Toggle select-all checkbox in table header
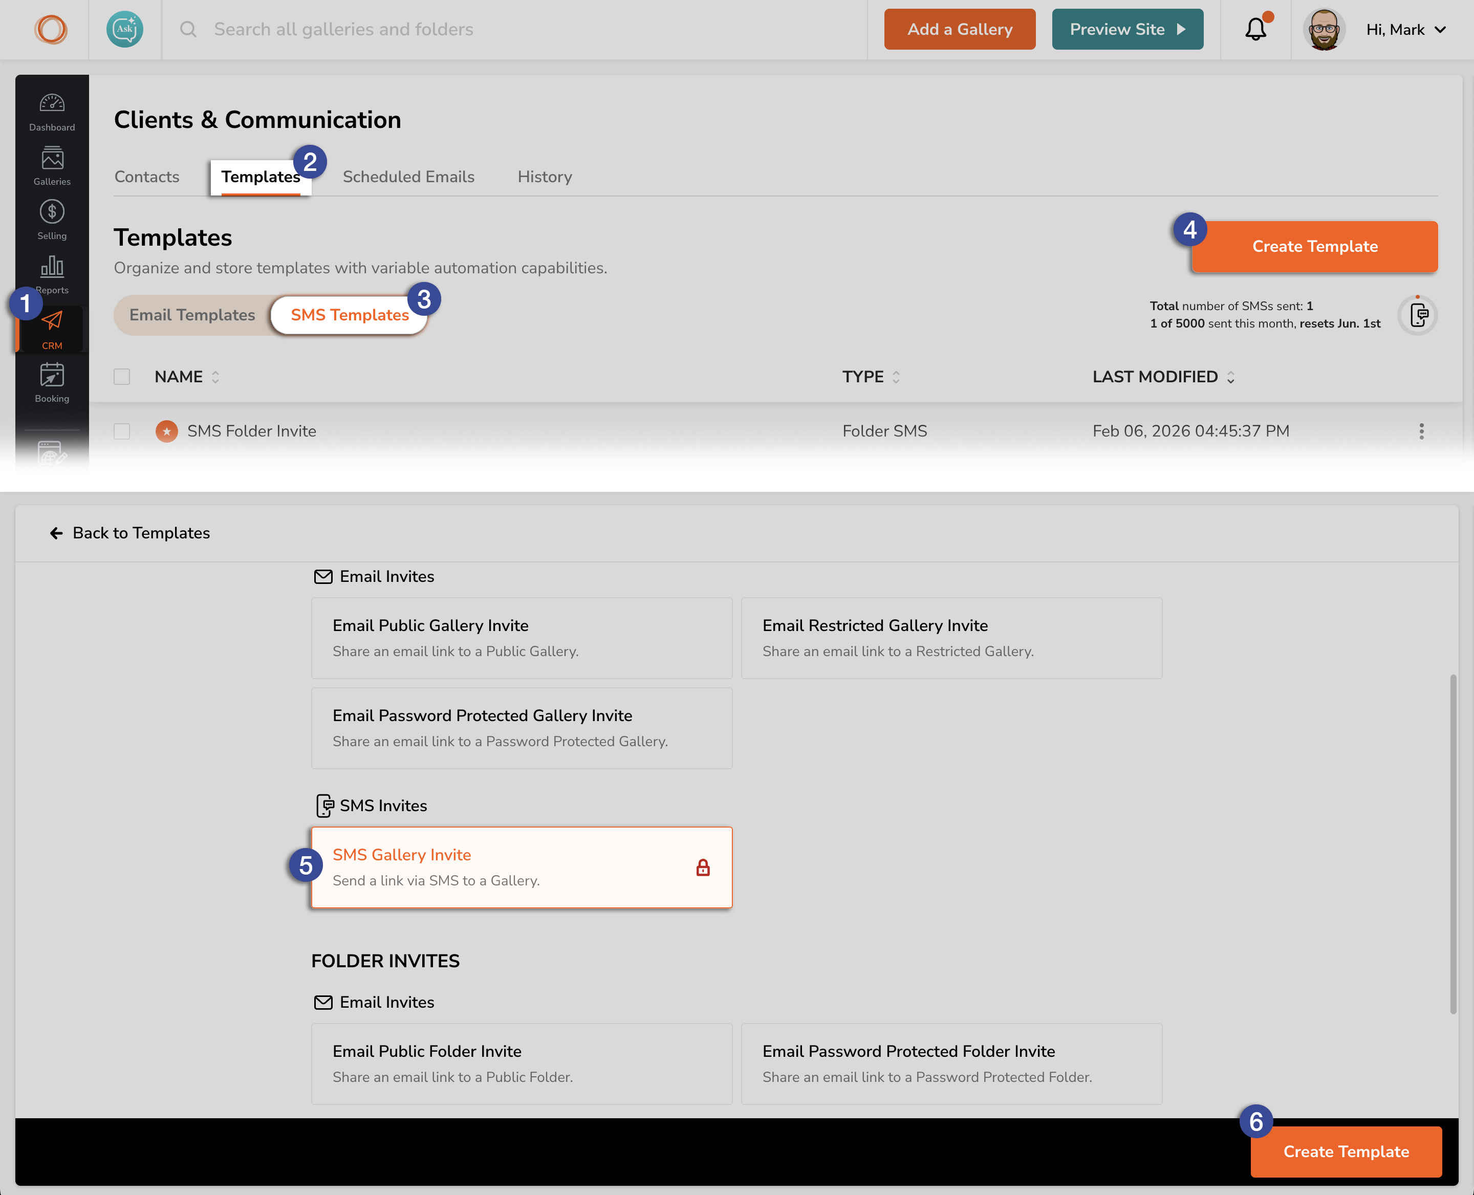1474x1195 pixels. [x=122, y=377]
